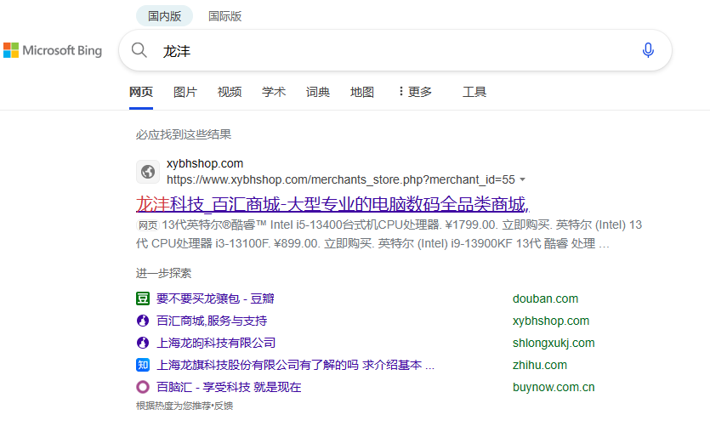Click the favicon beside 上海龙昫科技有限公司
710x432 pixels.
143,343
